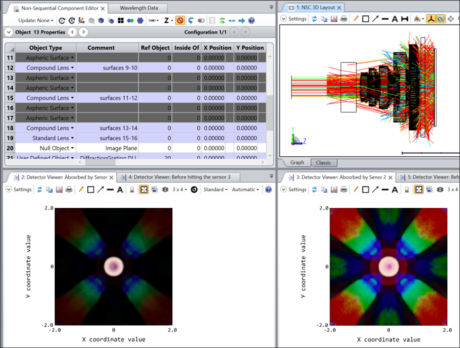Viewport: 460px width, 348px height.
Task: Toggle the gray switch in editor toolbar
Action: point(201,21)
